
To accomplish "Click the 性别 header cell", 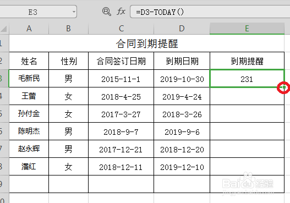I will coord(69,61).
